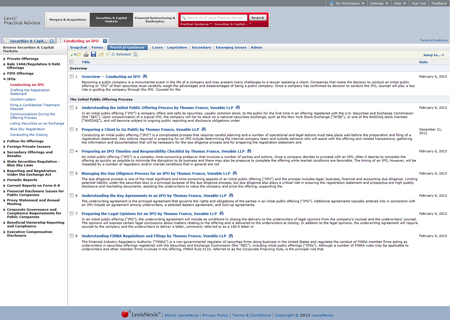This screenshot has height=320, width=450.
Task: Expand the Executive Compensation Disclosure node
Action: (4, 232)
